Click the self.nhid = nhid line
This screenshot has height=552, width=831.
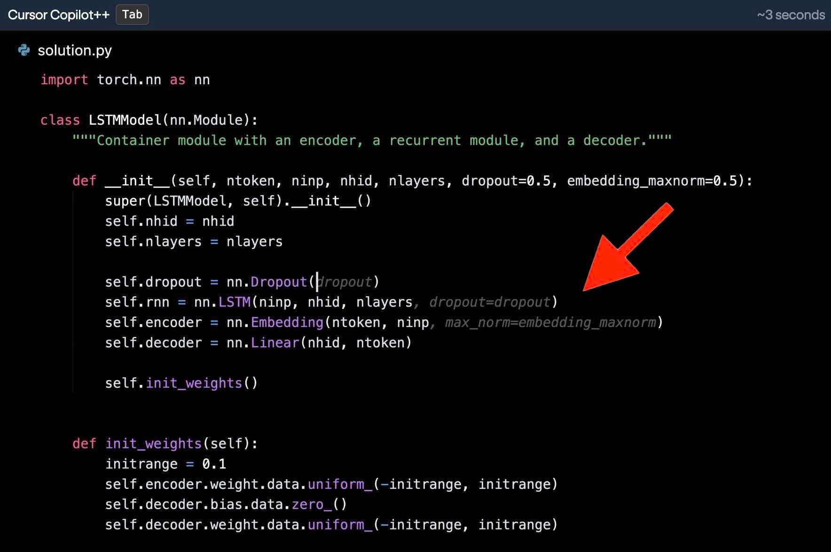(x=170, y=221)
